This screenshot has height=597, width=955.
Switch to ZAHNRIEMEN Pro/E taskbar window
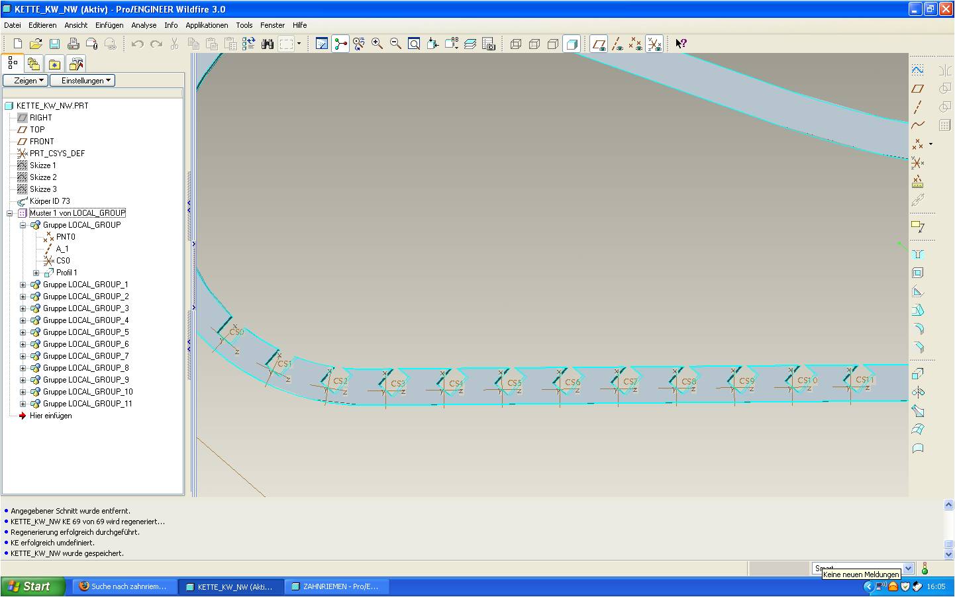click(x=336, y=586)
